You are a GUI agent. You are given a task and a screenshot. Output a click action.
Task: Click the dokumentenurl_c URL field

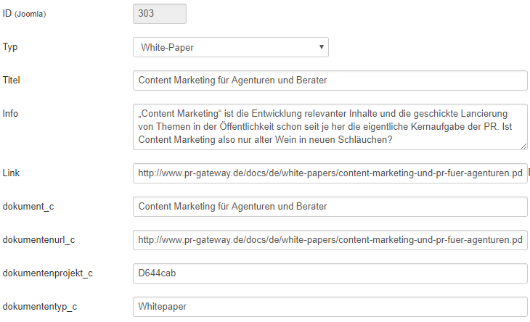330,240
